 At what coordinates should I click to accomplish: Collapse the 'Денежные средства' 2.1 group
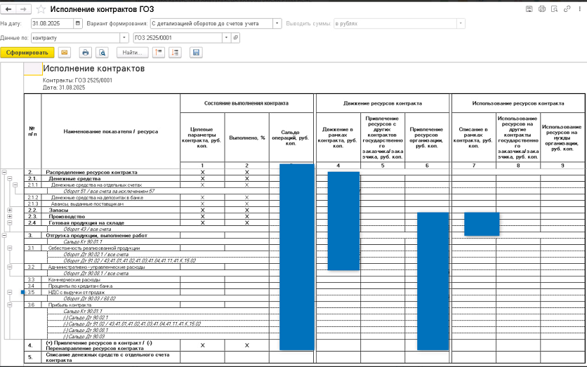click(x=9, y=178)
